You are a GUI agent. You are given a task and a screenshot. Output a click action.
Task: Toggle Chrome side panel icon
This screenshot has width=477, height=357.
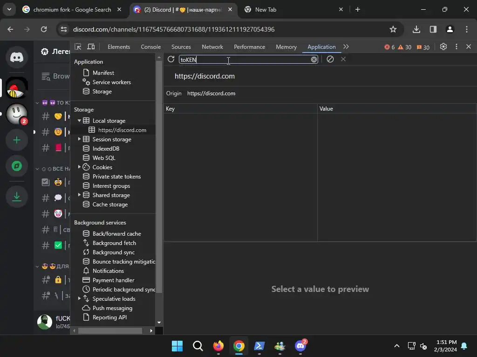pyautogui.click(x=433, y=29)
